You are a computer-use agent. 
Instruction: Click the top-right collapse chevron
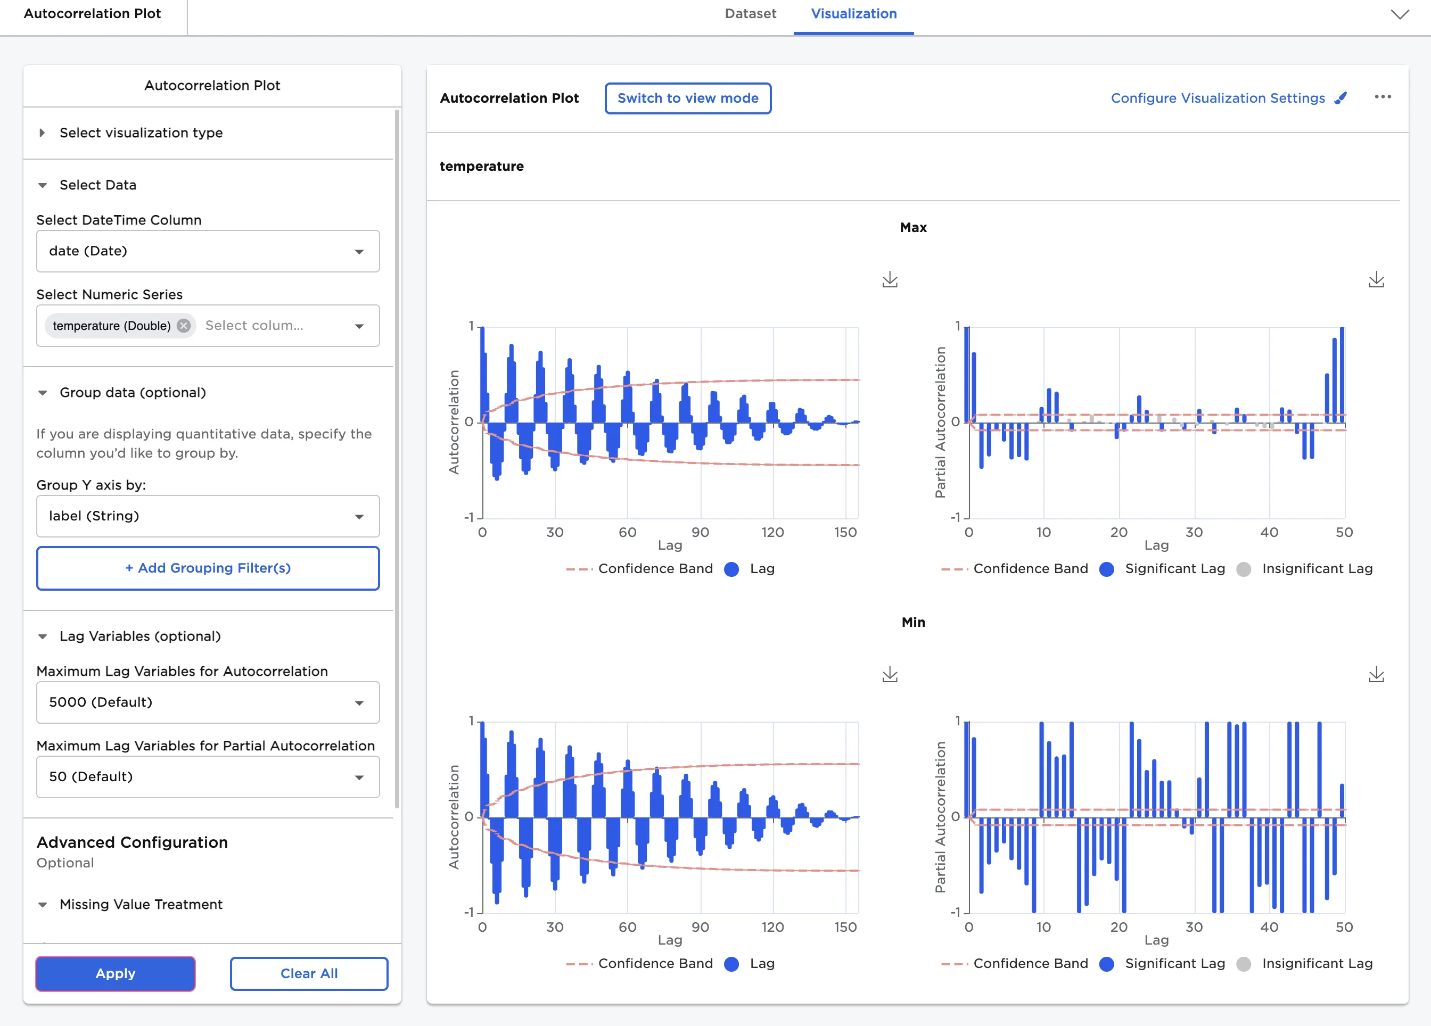pyautogui.click(x=1400, y=14)
